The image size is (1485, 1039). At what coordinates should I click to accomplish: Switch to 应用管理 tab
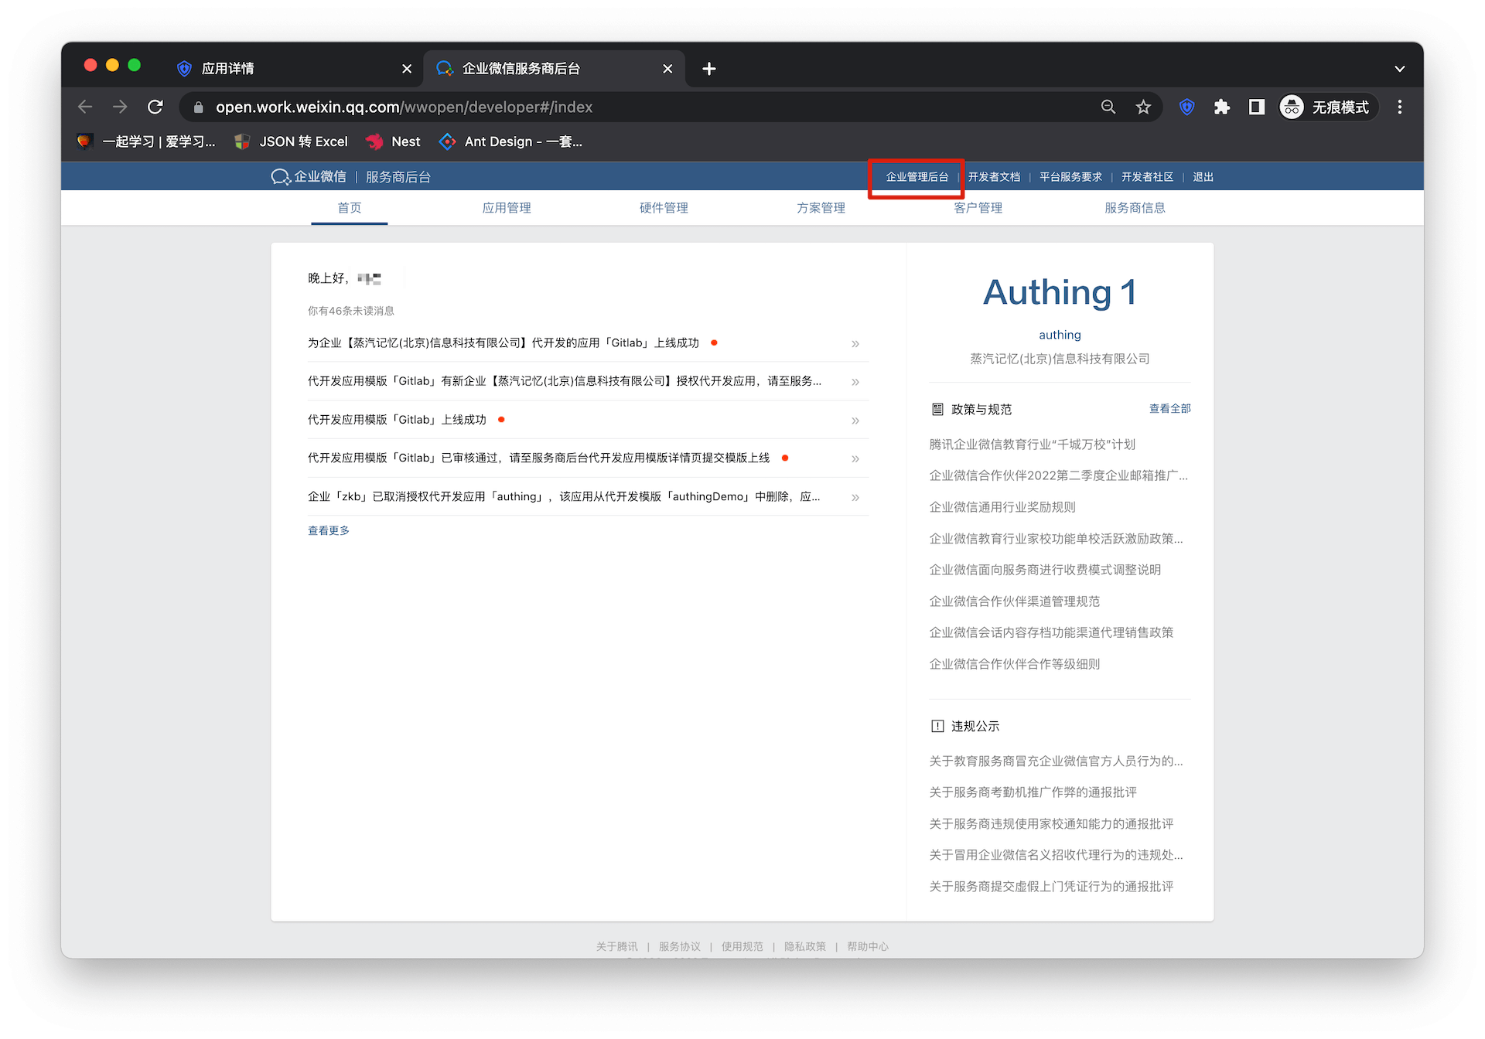coord(507,208)
